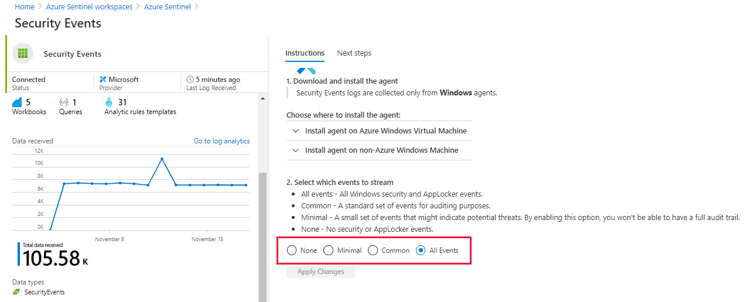Click the clock icon beside last log time
This screenshot has width=744, height=302.
[190, 80]
